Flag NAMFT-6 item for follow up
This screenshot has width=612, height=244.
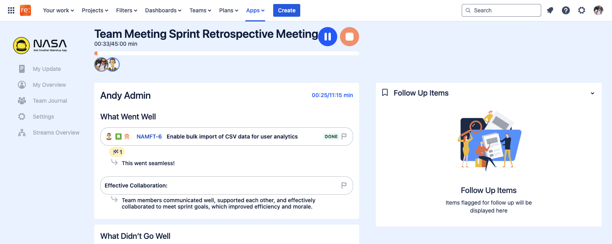coord(344,137)
